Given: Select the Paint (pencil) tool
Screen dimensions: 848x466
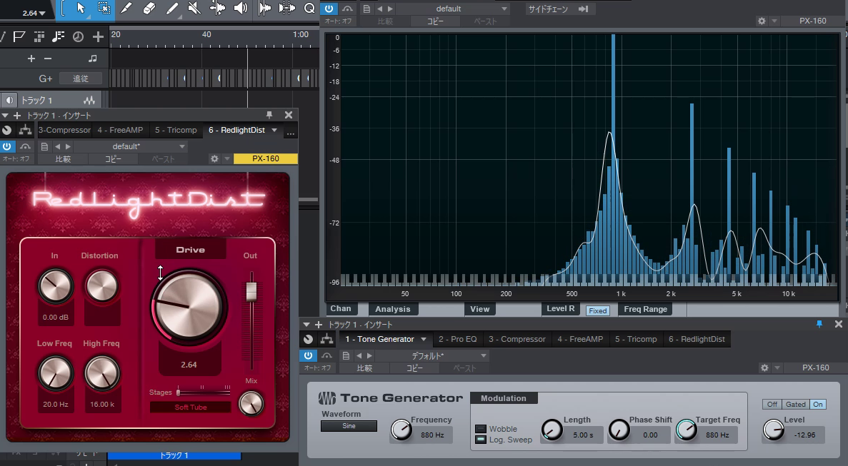Looking at the screenshot, I should coord(171,8).
